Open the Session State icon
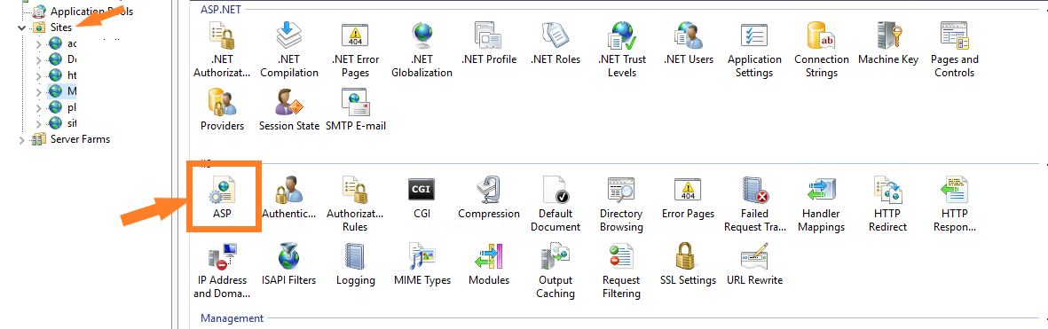 pos(288,101)
